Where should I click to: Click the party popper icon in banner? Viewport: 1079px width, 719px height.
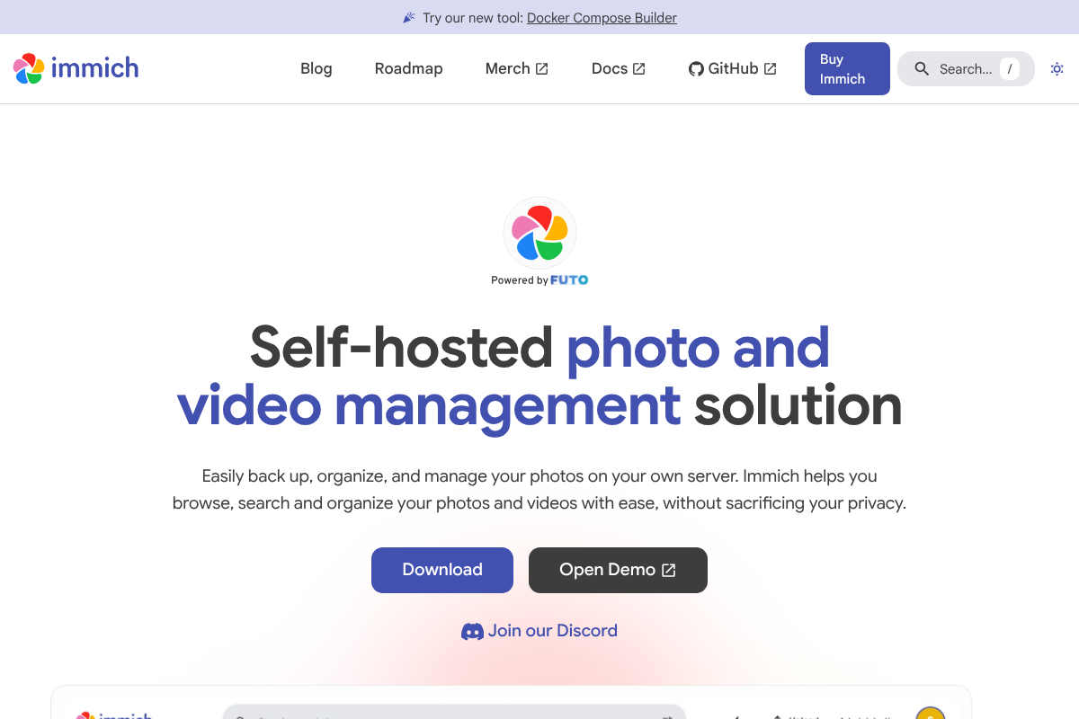click(409, 17)
